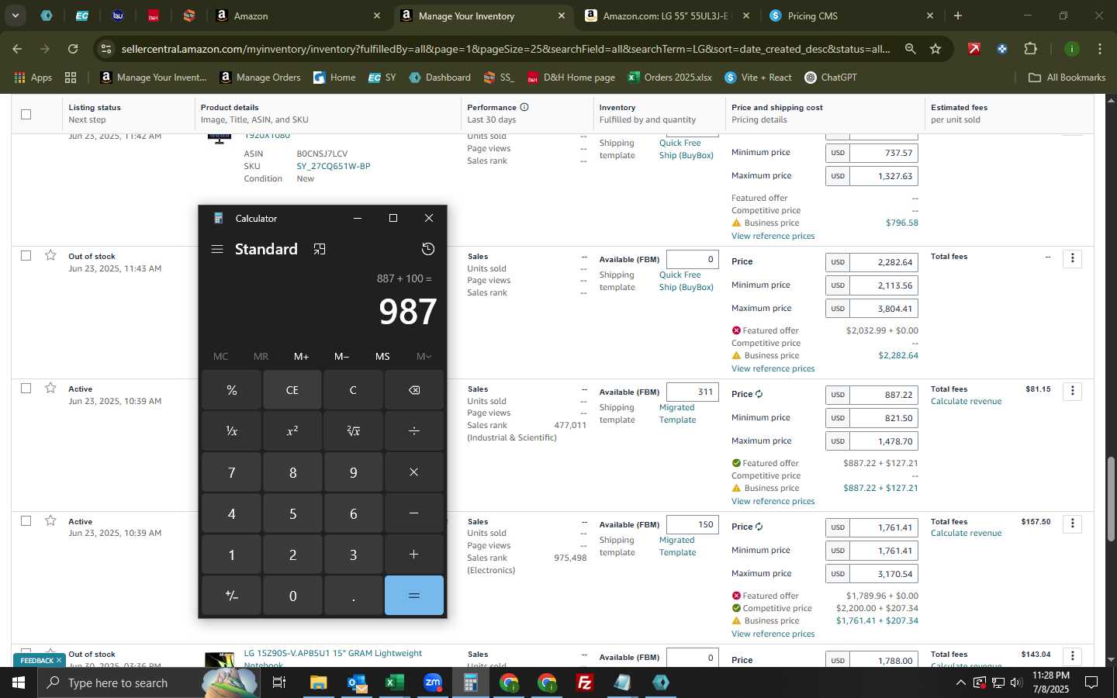Click Calculate revenue under $81.15 fees
The width and height of the screenshot is (1117, 698).
tap(966, 401)
